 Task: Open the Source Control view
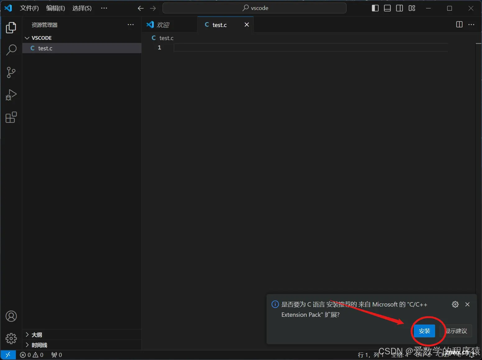pyautogui.click(x=11, y=72)
